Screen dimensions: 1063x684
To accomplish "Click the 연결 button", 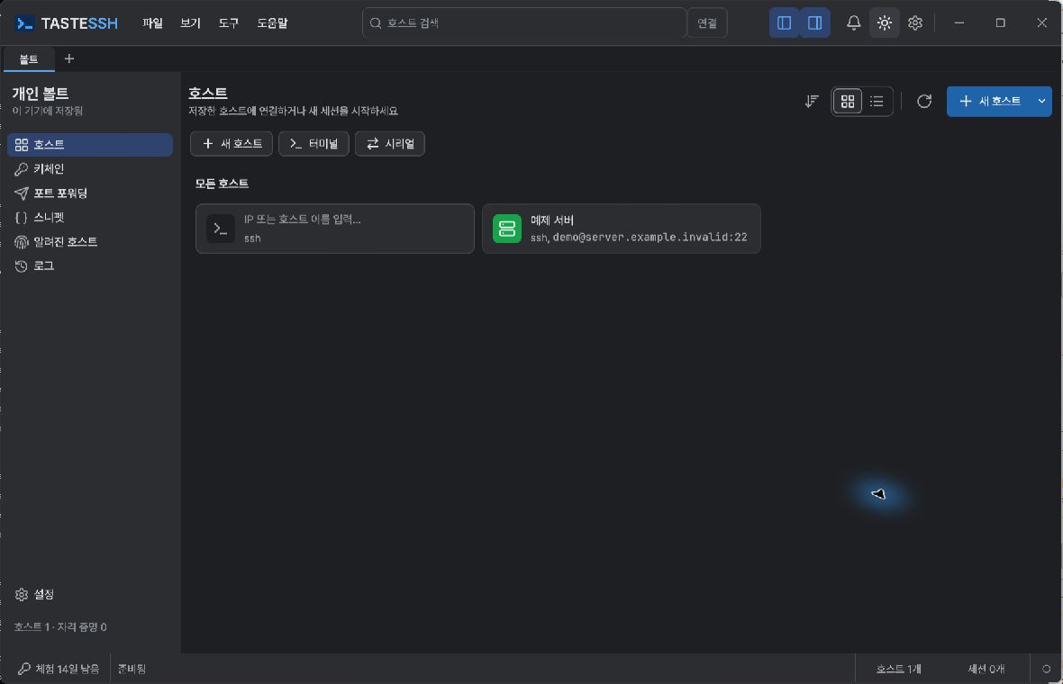I will click(707, 23).
